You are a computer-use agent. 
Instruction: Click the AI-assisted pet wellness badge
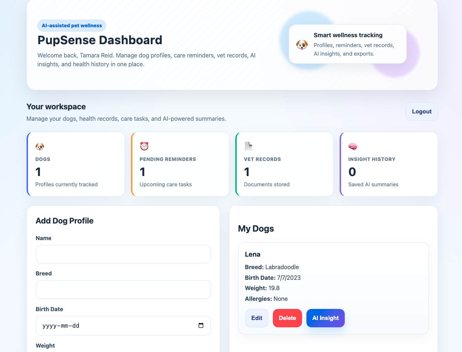coord(72,25)
